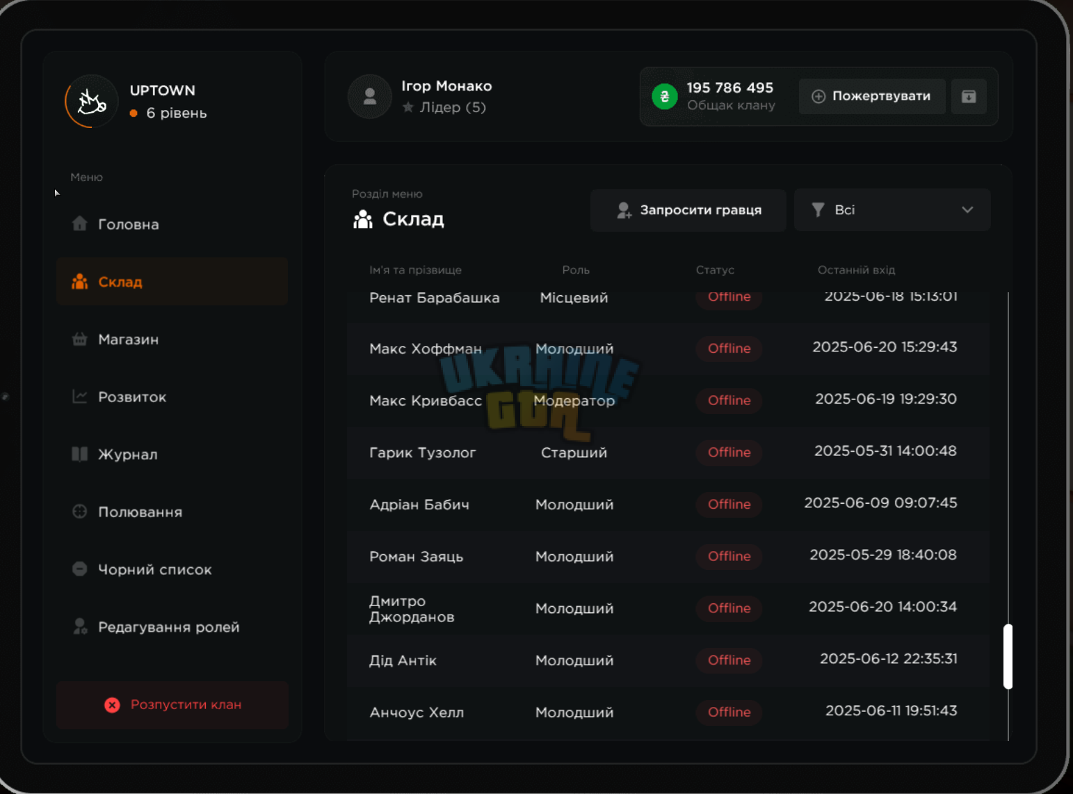Click the Offline badge for Гарик Тузолог

click(x=729, y=452)
